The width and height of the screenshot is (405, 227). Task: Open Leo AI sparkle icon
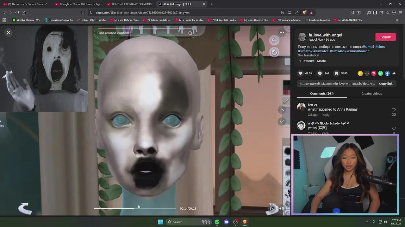[x=388, y=13]
